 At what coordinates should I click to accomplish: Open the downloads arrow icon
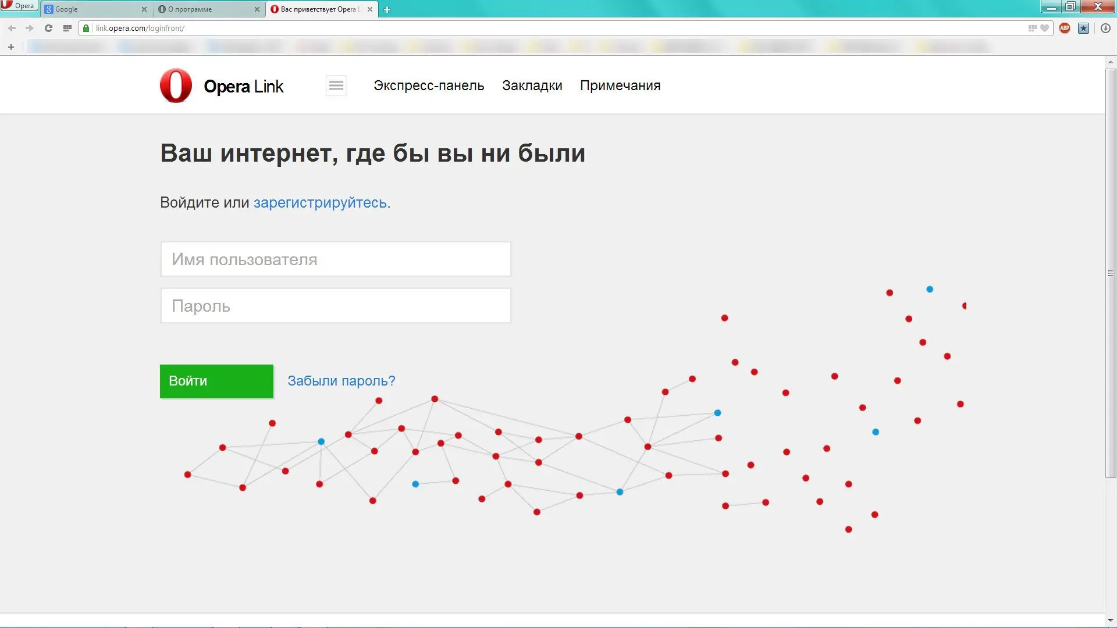(1105, 28)
